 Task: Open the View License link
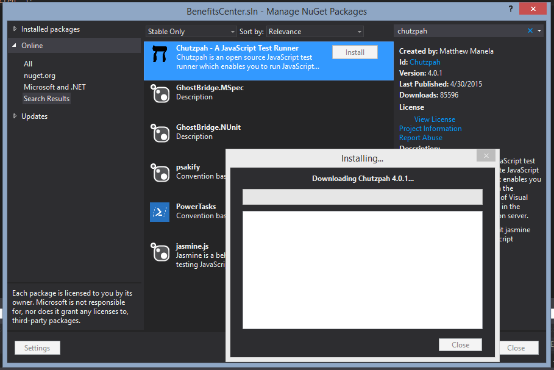435,119
